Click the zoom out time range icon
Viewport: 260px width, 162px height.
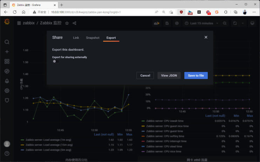click(225, 23)
